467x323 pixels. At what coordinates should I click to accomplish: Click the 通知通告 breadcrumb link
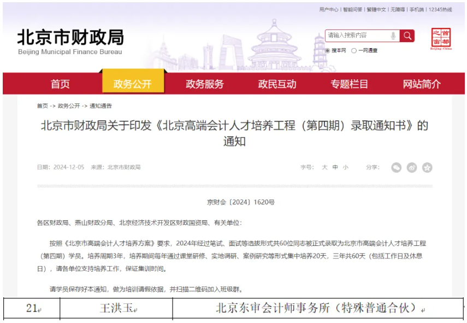click(x=101, y=105)
